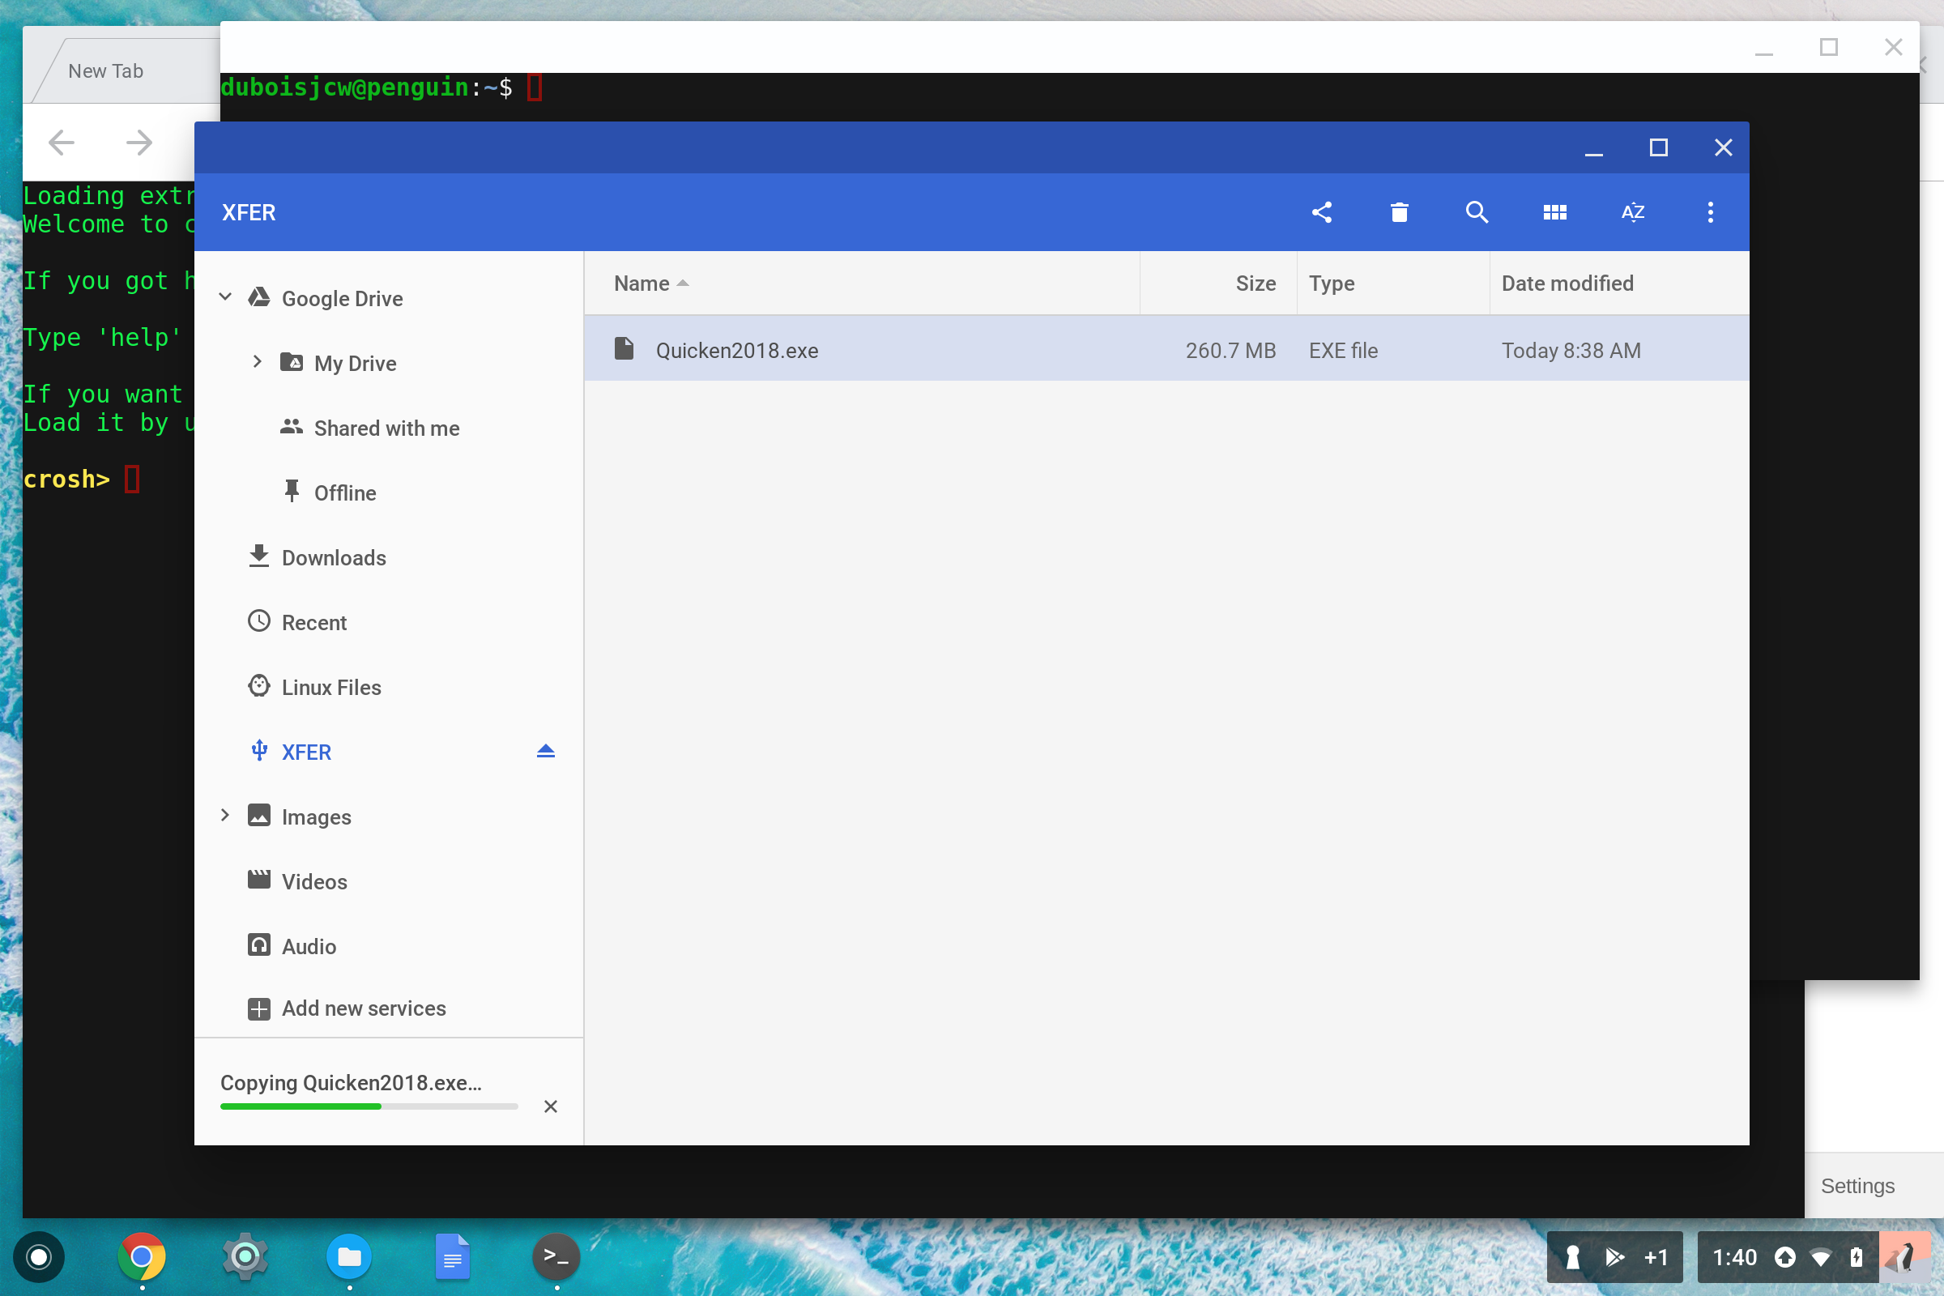
Task: Close the Files app window
Action: coord(1723,148)
